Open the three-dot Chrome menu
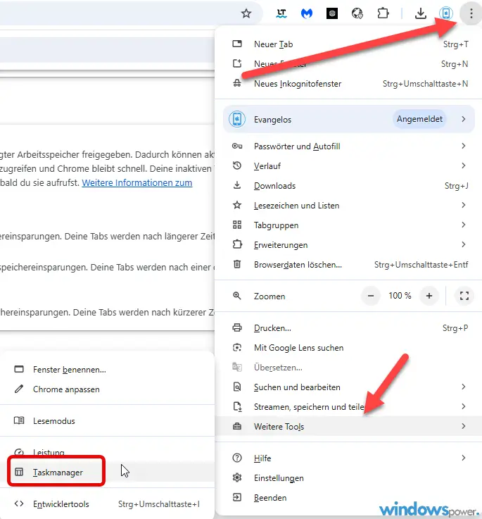Image resolution: width=482 pixels, height=519 pixels. click(x=471, y=13)
